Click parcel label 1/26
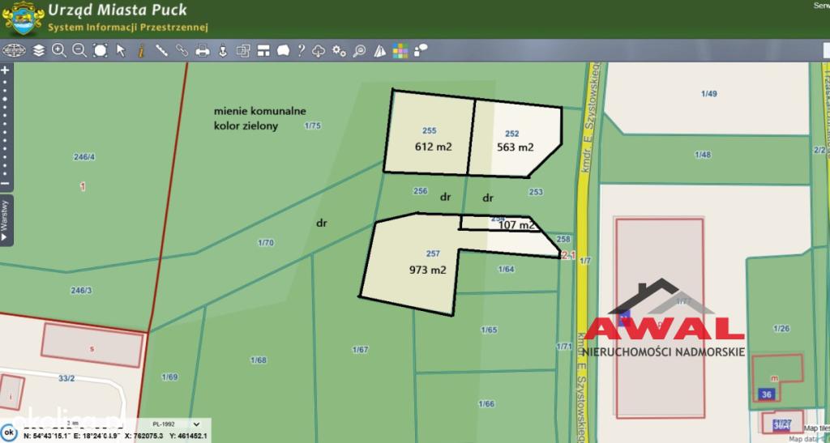The image size is (830, 443). coord(781,328)
